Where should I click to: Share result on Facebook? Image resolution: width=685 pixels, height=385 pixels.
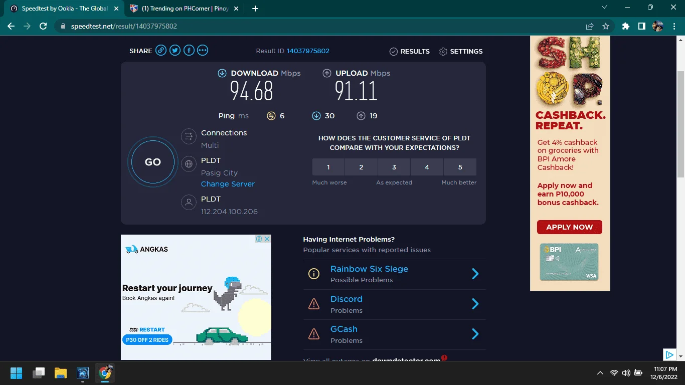point(189,50)
